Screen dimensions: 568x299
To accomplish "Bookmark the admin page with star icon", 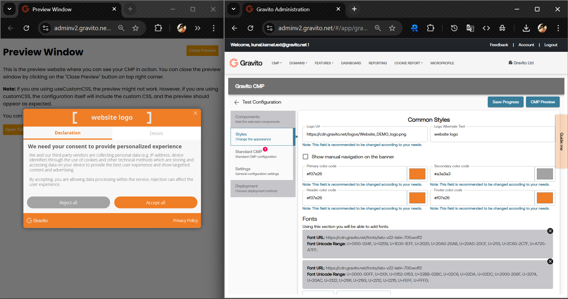I will (x=392, y=28).
